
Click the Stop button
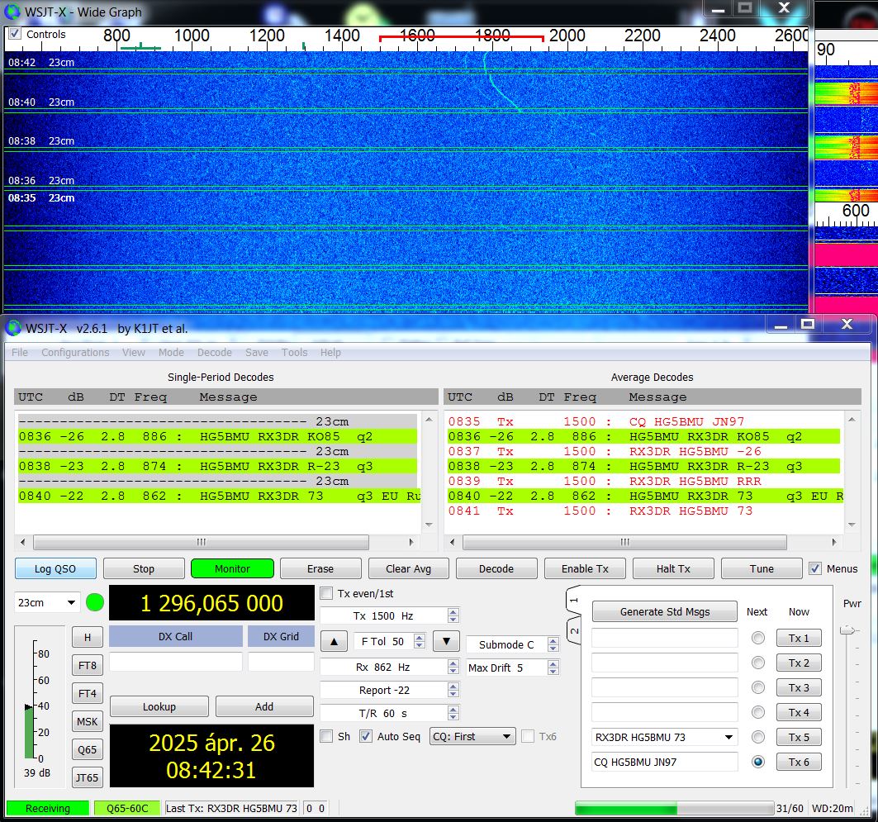pyautogui.click(x=144, y=568)
